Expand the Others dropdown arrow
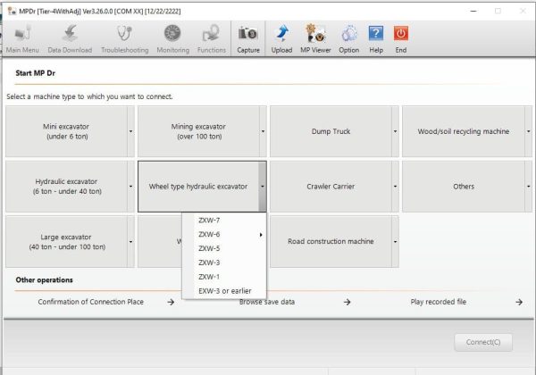Screen dimensions: 536x375 529,187
